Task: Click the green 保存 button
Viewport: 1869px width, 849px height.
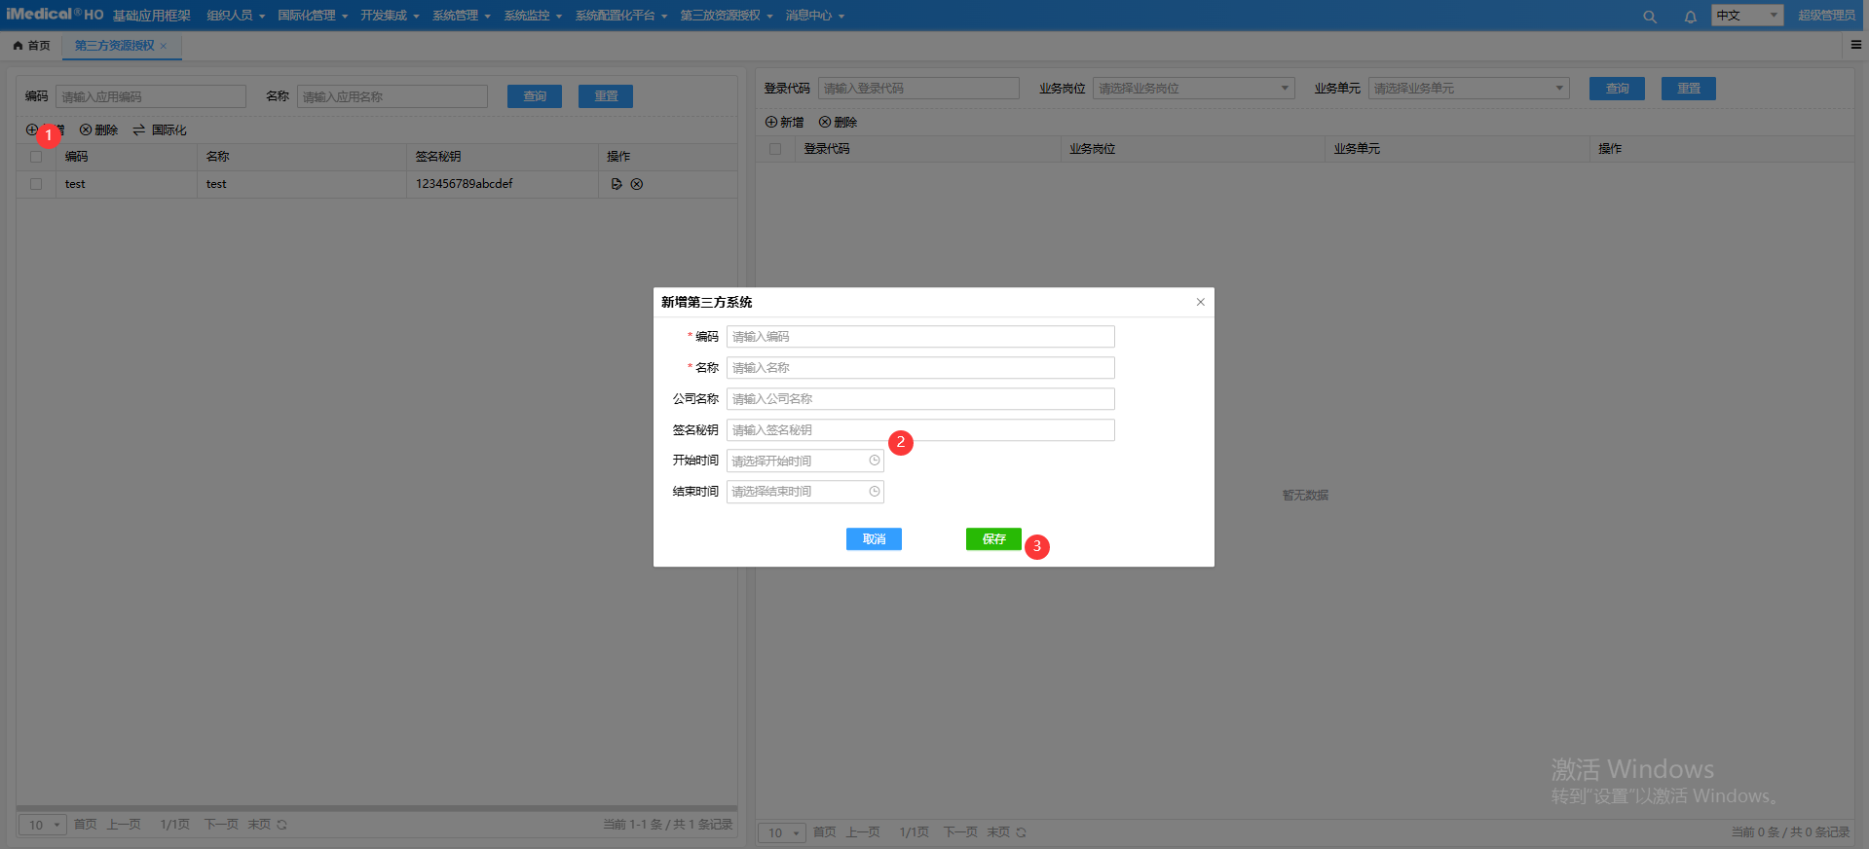Action: coord(992,539)
